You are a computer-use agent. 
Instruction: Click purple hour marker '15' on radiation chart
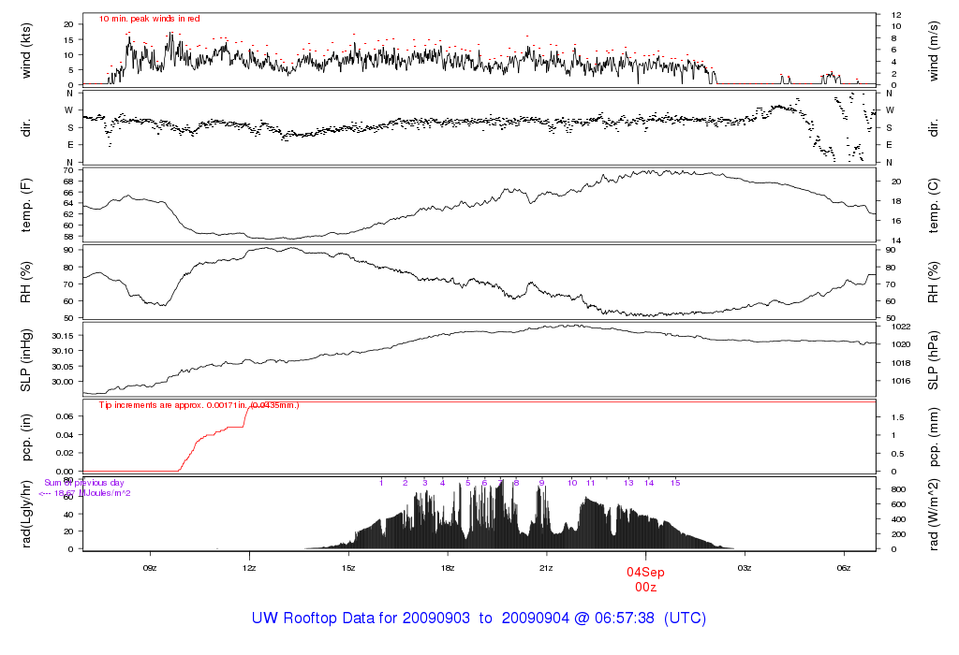point(675,483)
